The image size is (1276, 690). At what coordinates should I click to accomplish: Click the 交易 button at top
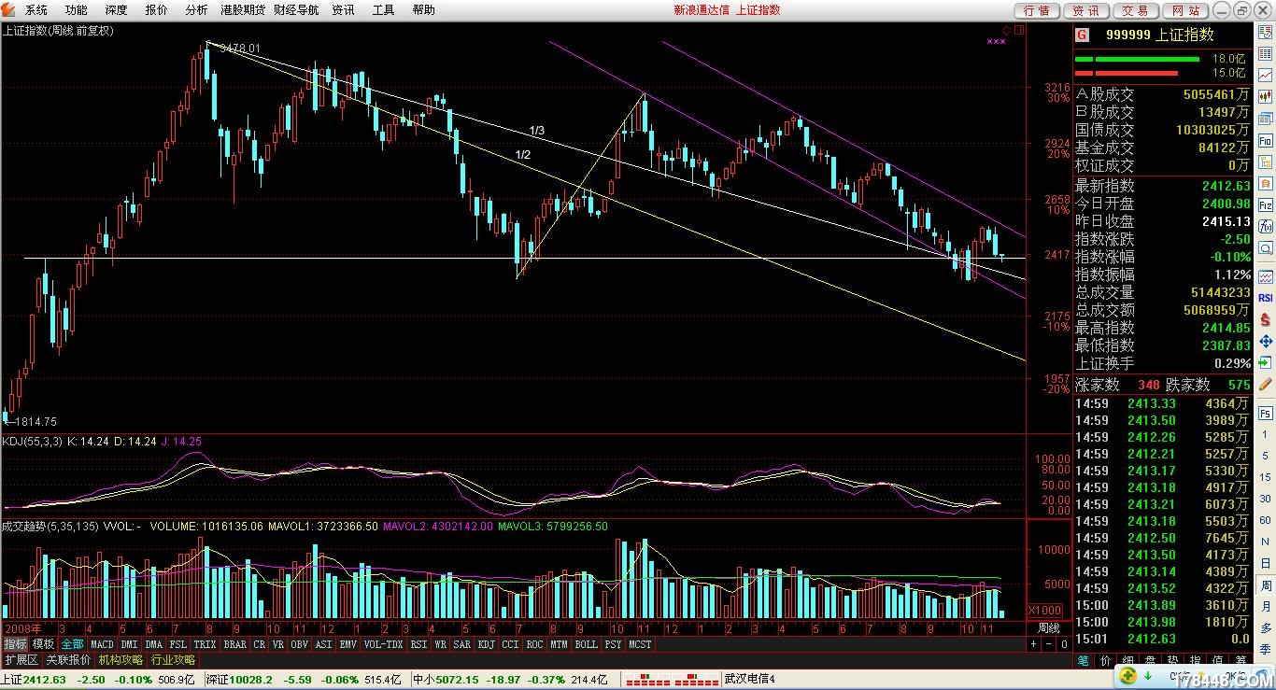pos(1135,10)
